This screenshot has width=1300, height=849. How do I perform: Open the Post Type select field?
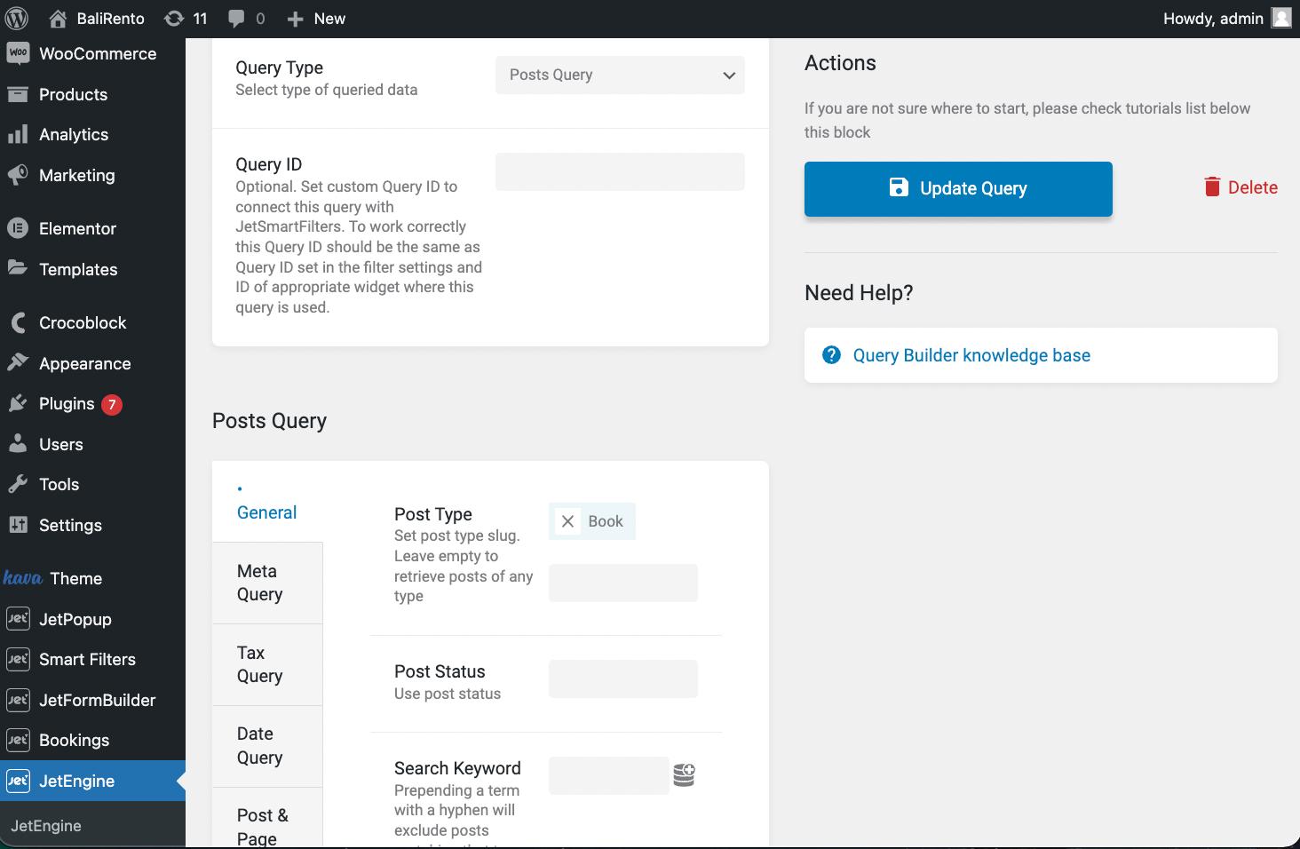click(x=623, y=583)
